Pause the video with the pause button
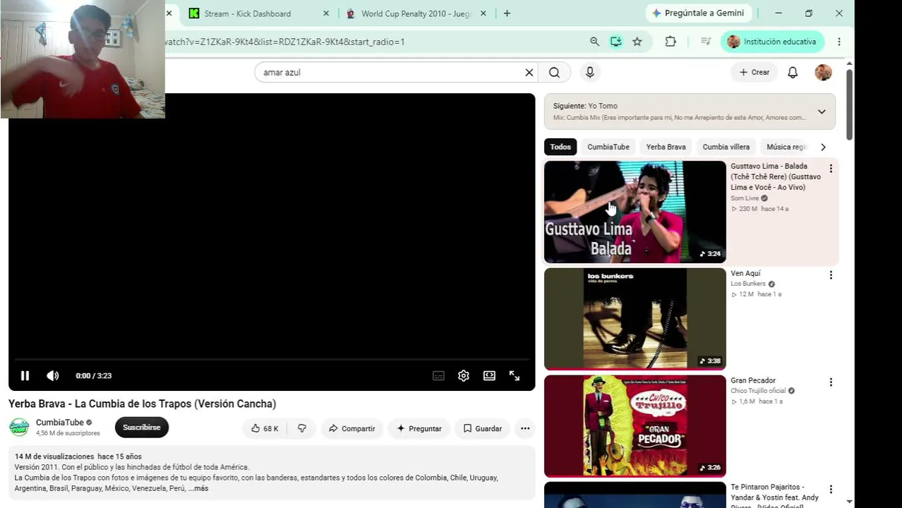Screen dimensions: 902x508 25,376
